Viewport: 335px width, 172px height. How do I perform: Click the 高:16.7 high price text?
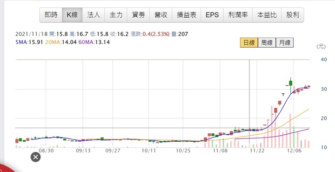(x=79, y=34)
